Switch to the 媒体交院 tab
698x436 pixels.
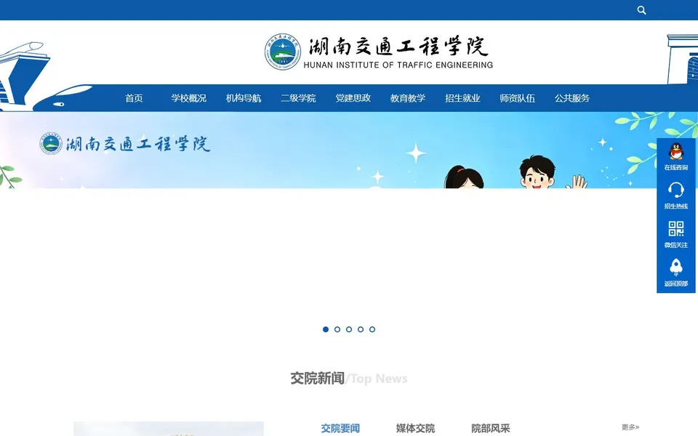point(415,428)
